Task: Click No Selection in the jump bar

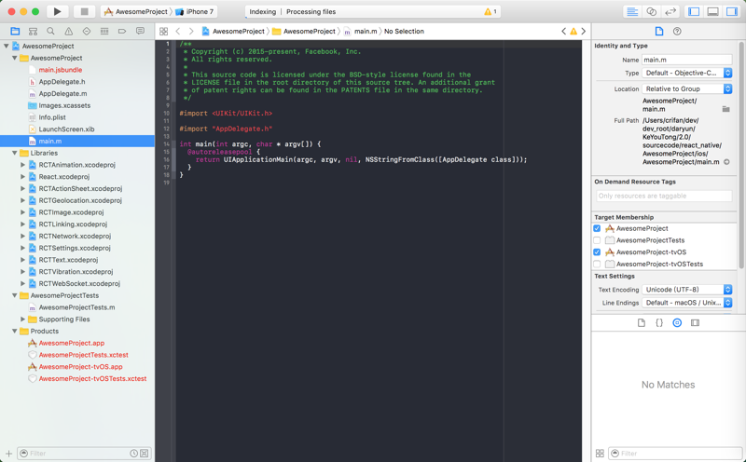Action: tap(404, 32)
